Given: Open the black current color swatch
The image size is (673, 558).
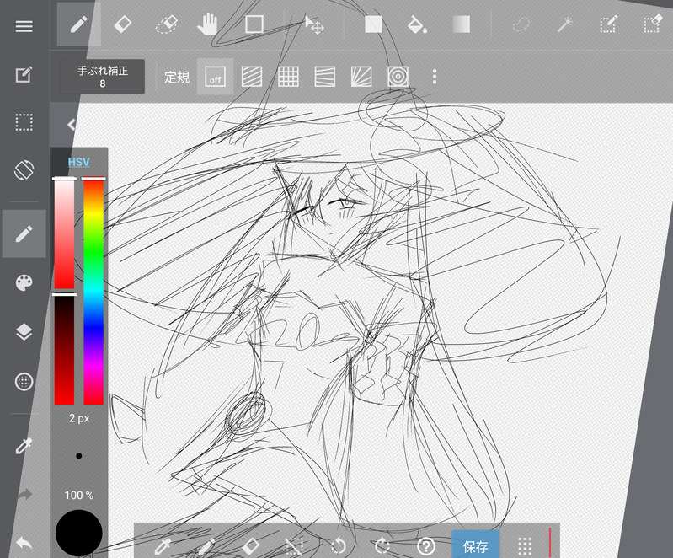Looking at the screenshot, I should [79, 533].
